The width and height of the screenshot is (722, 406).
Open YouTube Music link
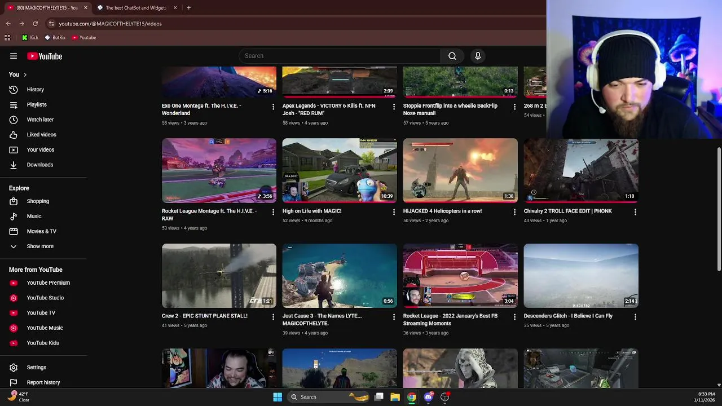(43, 328)
